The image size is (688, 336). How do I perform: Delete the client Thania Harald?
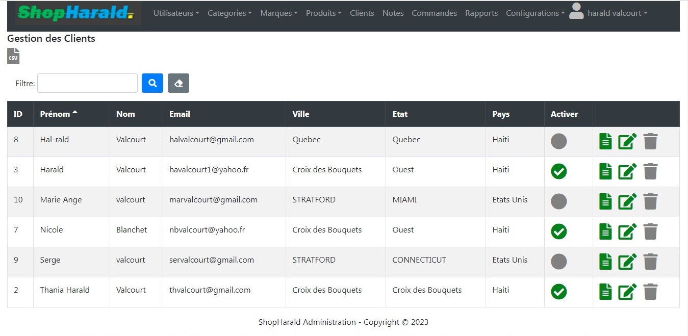point(650,292)
